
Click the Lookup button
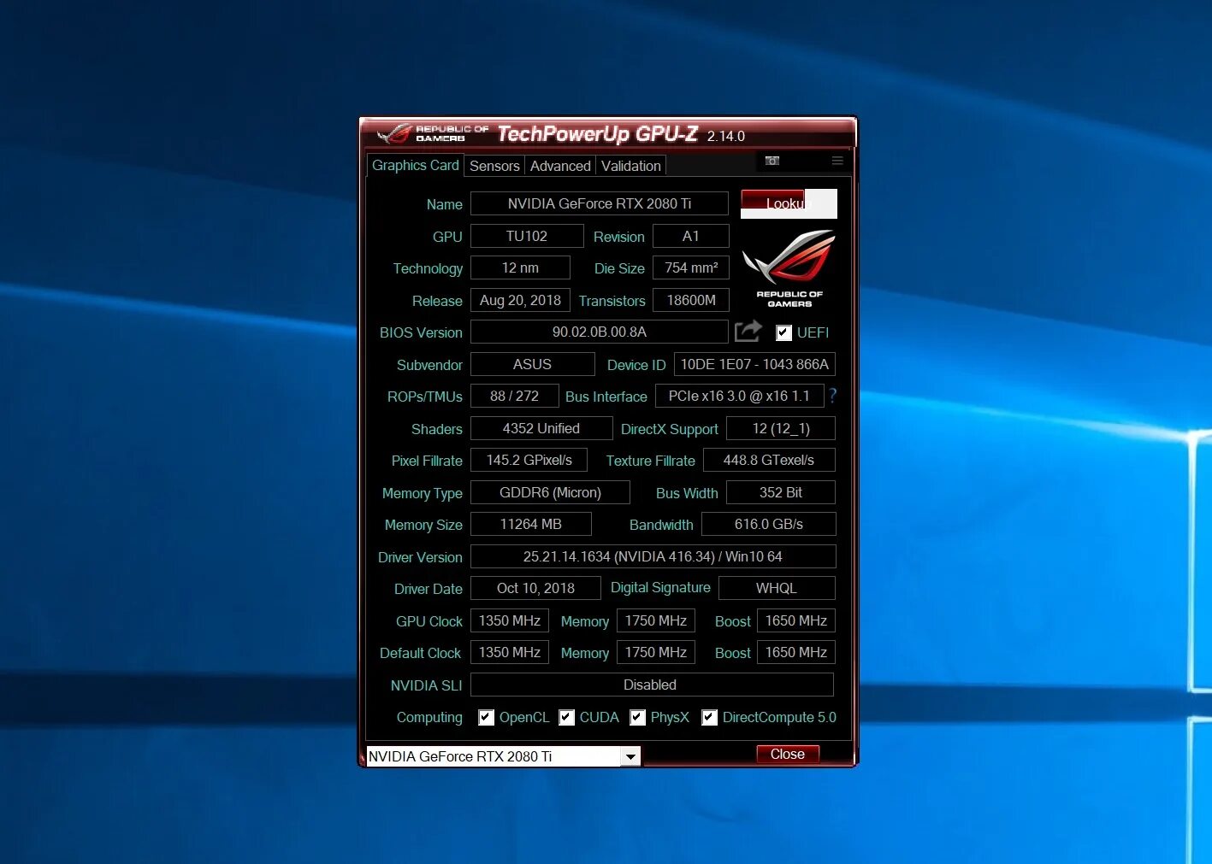click(x=788, y=203)
